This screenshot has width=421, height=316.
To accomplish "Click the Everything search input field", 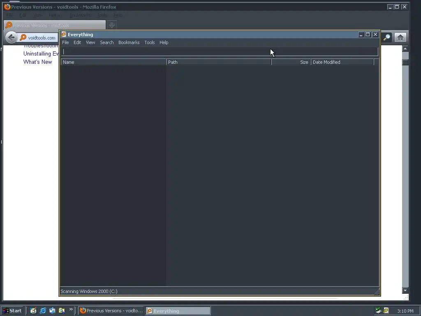I will coord(220,51).
